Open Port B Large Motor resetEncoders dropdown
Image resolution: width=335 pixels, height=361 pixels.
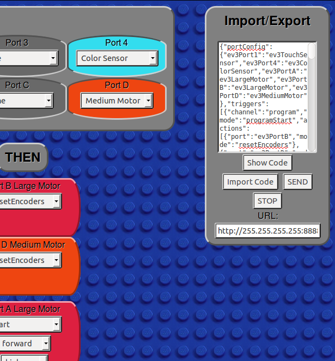(x=31, y=201)
